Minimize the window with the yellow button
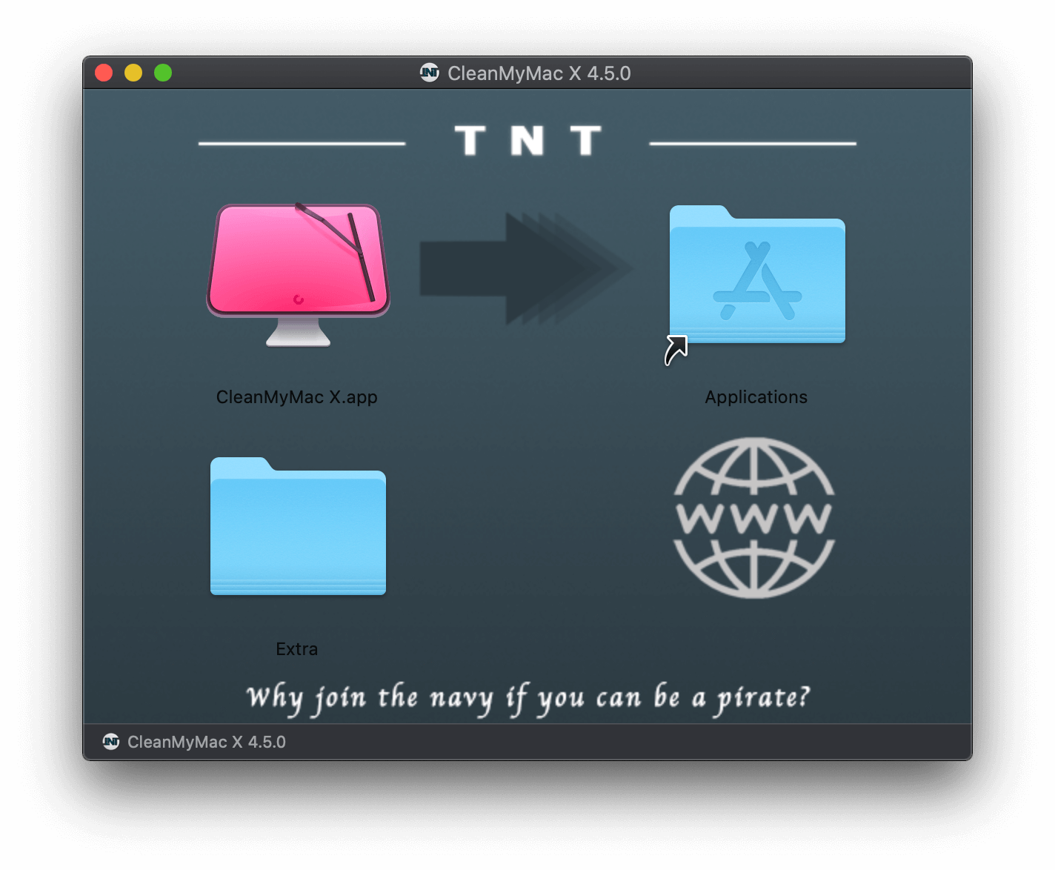 (133, 73)
